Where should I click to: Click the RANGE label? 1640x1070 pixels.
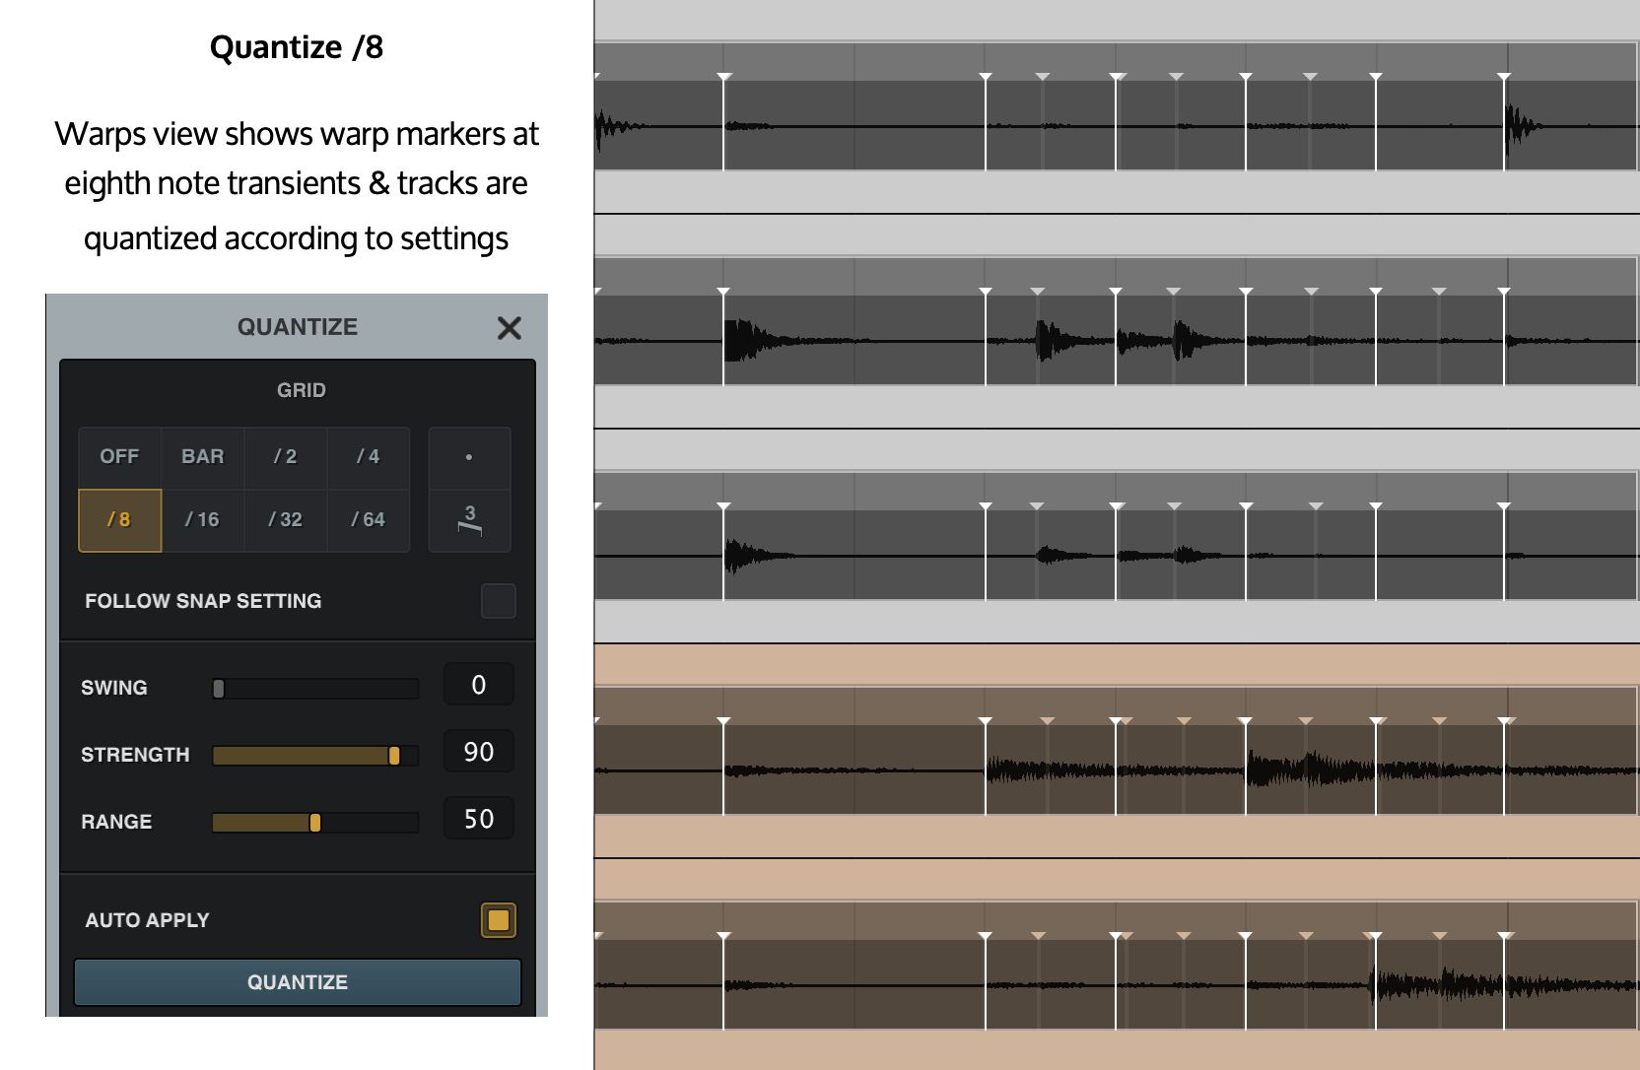point(116,822)
